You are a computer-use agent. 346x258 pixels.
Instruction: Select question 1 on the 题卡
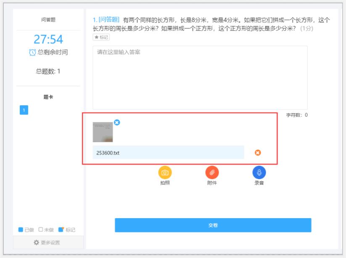click(24, 110)
